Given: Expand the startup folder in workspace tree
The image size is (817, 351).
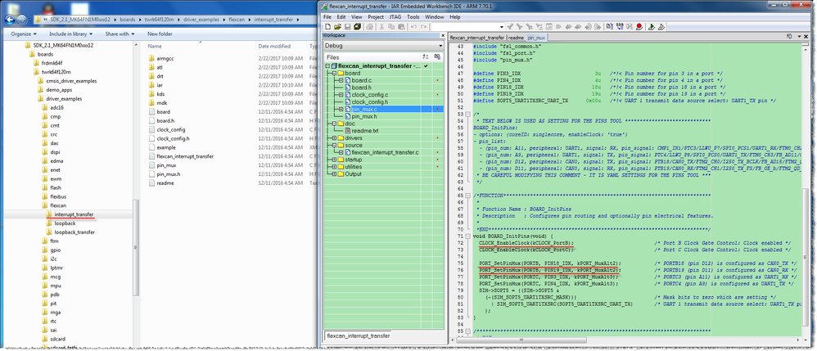Looking at the screenshot, I should click(333, 160).
